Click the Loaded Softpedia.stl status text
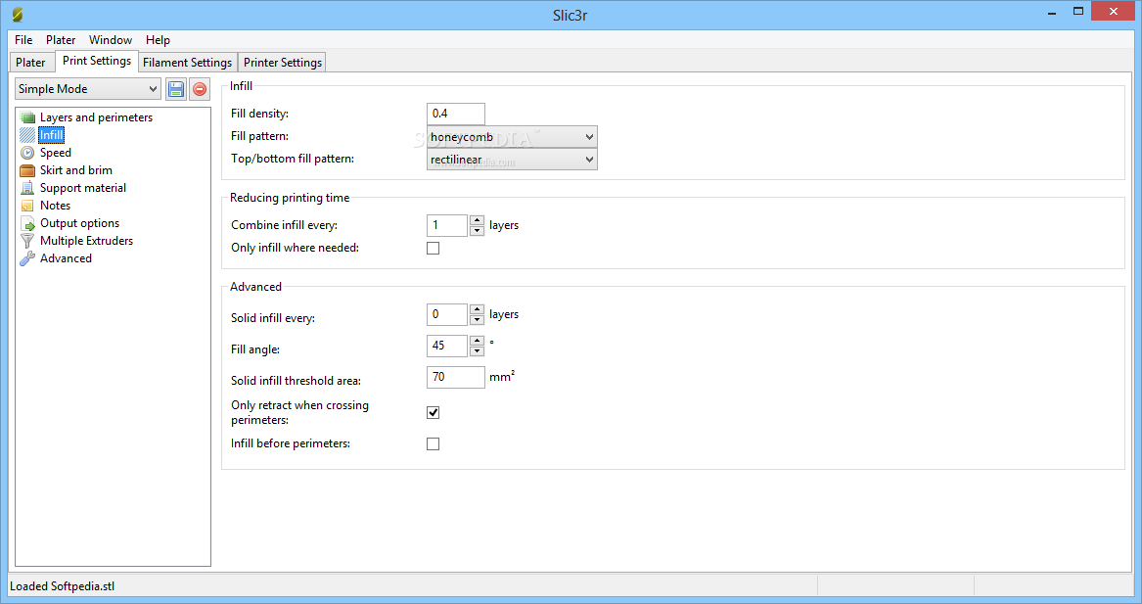The image size is (1142, 604). (x=62, y=586)
